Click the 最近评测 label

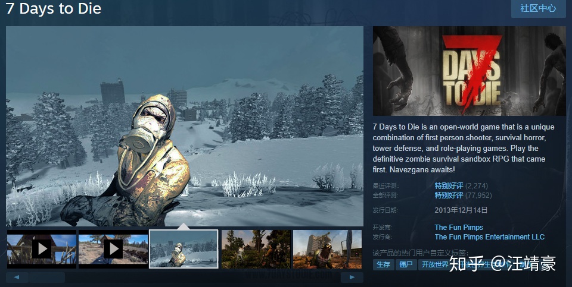tap(386, 186)
